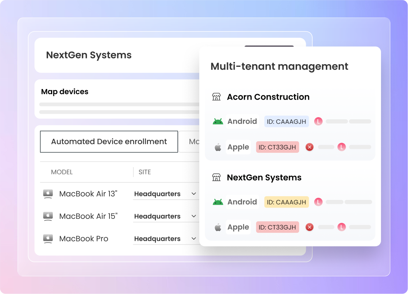408x294 pixels.
Task: Sort by the MODEL column header
Action: pyautogui.click(x=62, y=172)
